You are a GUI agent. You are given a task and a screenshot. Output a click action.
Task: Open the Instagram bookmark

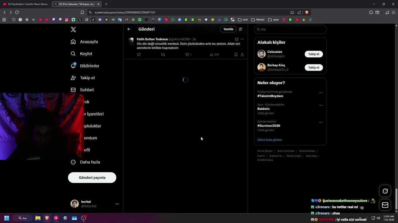point(67,20)
